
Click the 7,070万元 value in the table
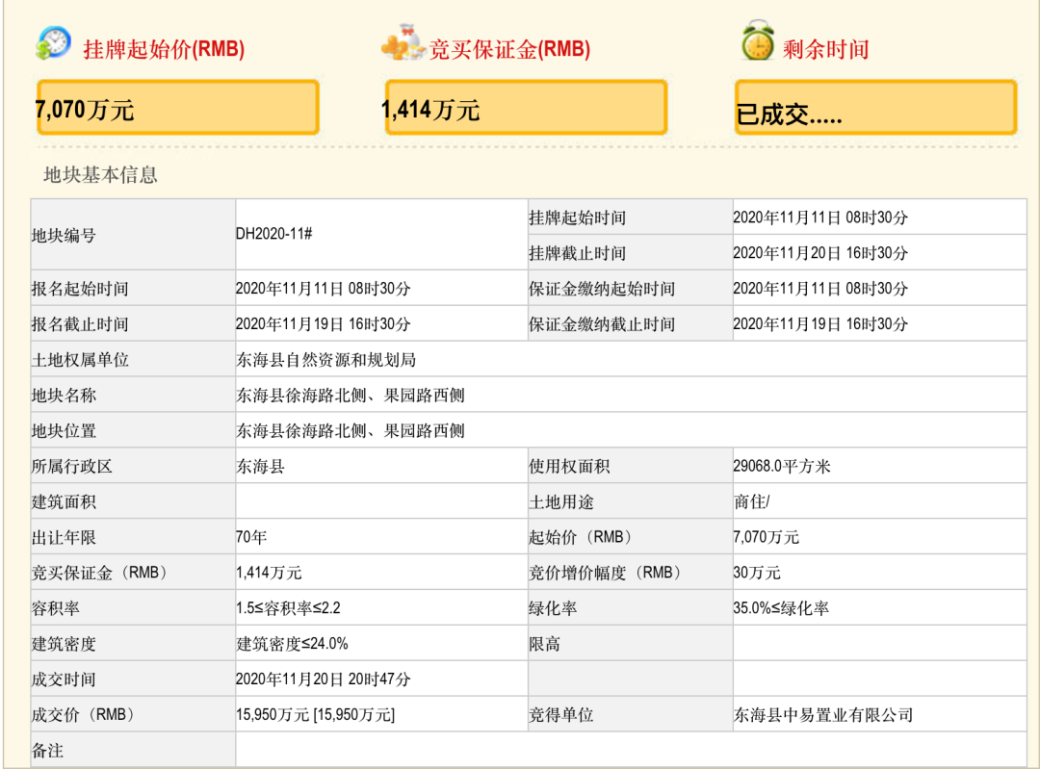tap(767, 538)
